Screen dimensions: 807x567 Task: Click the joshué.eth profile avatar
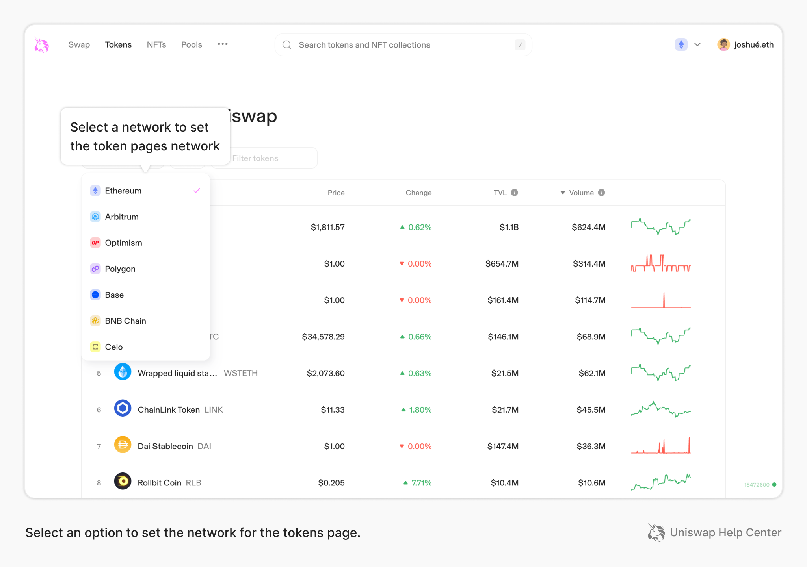(723, 44)
